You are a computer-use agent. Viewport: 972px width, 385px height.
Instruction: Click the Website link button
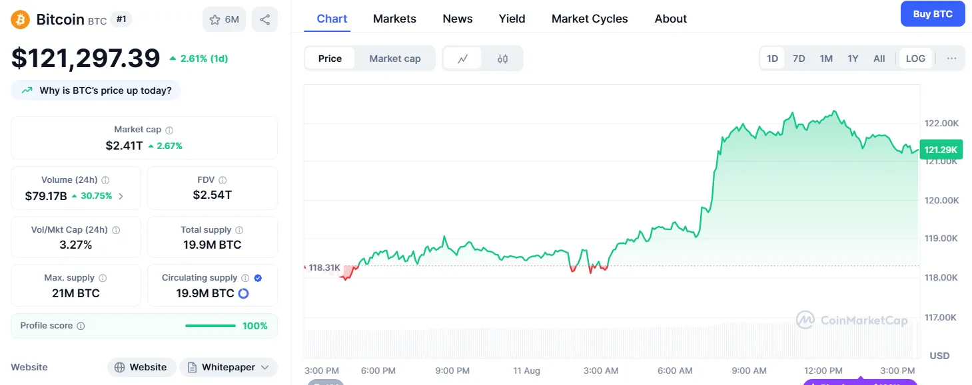coord(141,367)
